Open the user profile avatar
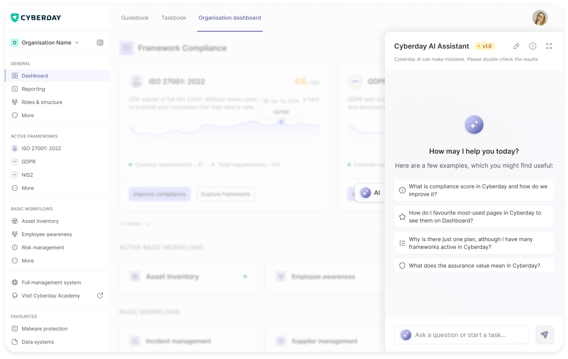Screen dimensions: 568x359 click(540, 18)
